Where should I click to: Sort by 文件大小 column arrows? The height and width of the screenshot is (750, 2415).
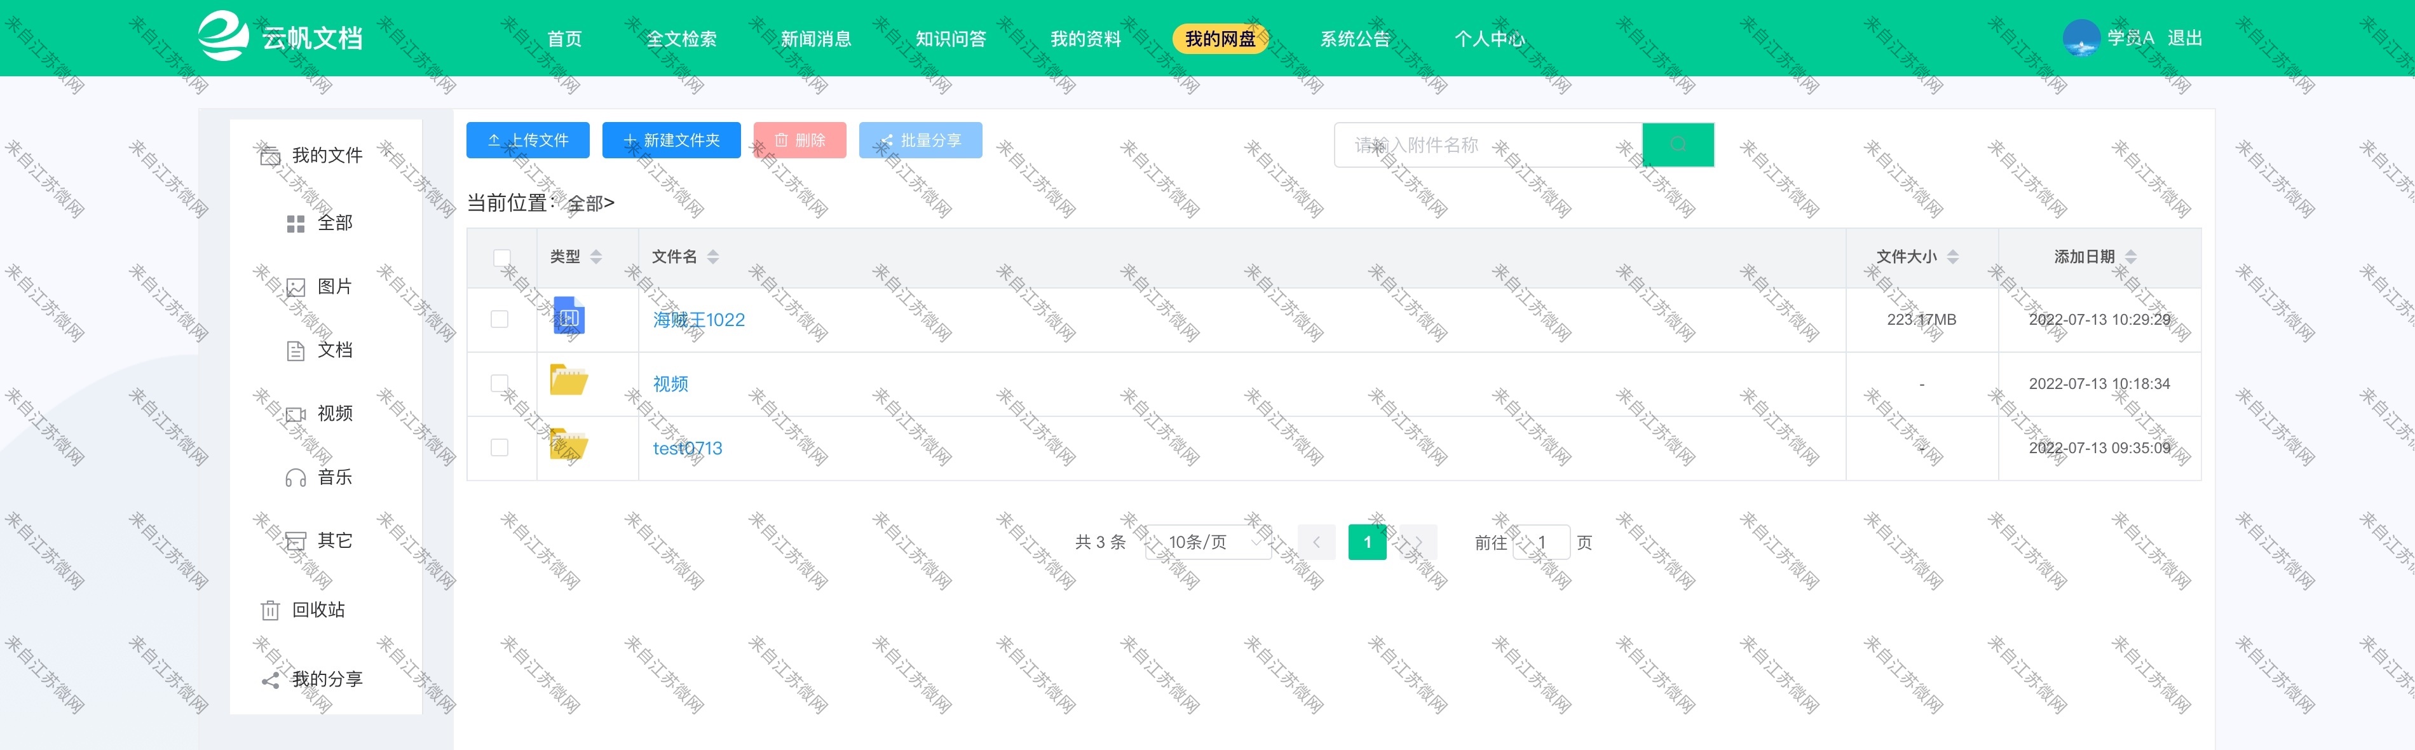click(1953, 257)
